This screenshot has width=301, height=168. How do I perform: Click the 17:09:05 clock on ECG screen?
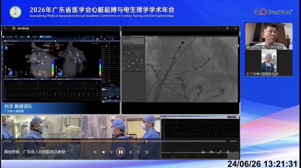pos(232,117)
